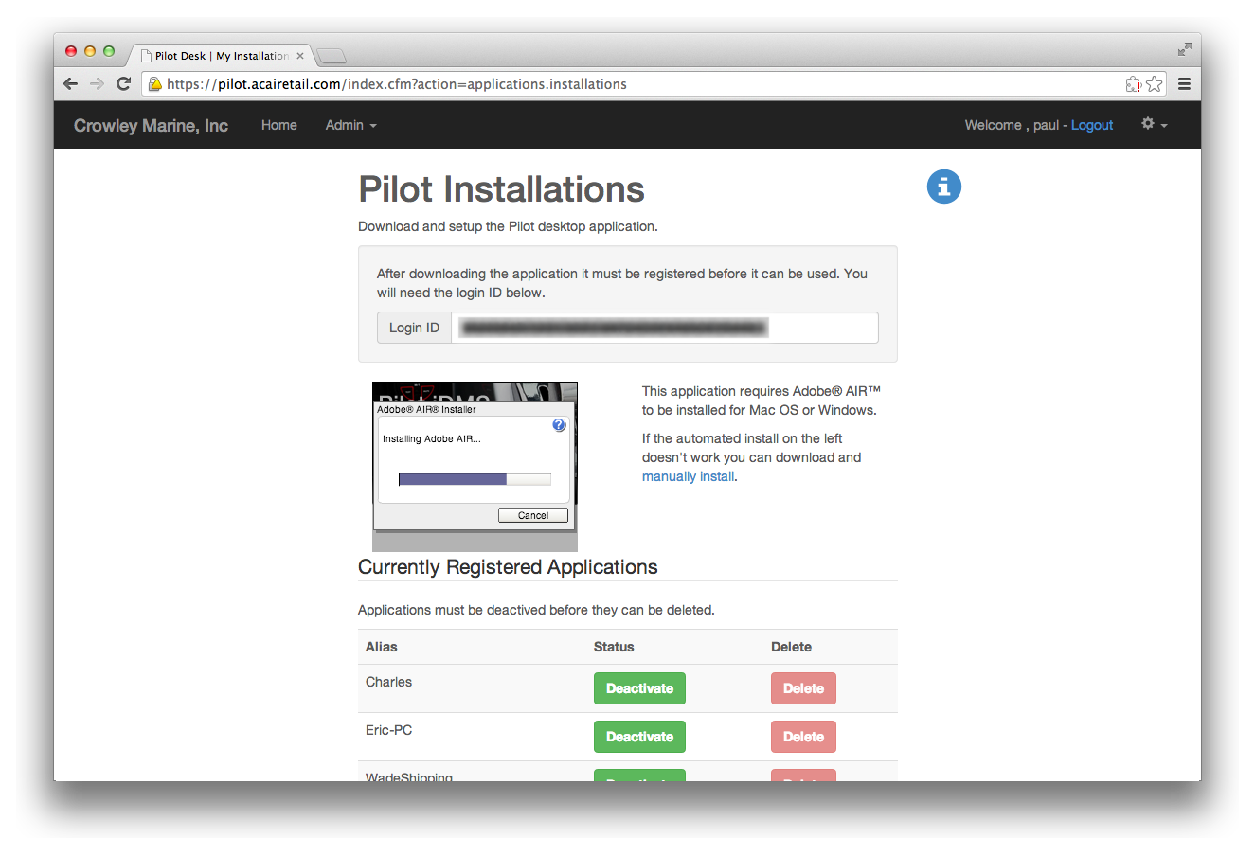Image resolution: width=1255 pixels, height=856 pixels.
Task: Click Currently Registered Applications heading
Action: pos(508,567)
